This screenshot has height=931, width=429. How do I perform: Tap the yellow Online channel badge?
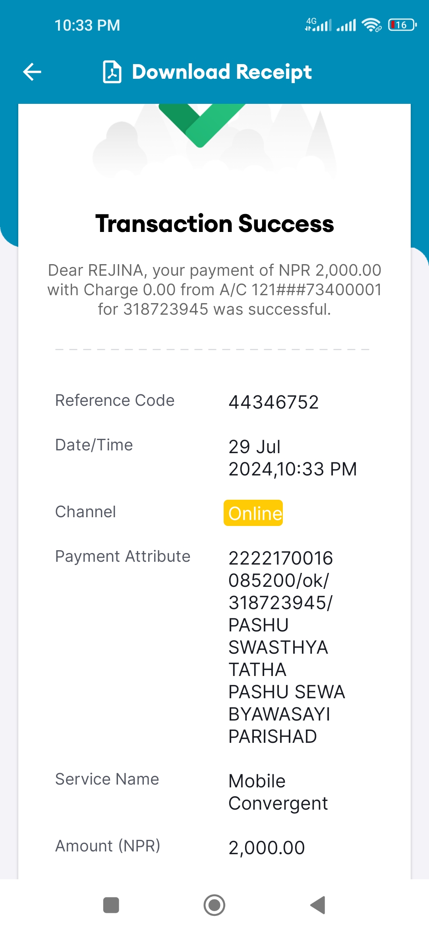(x=253, y=513)
